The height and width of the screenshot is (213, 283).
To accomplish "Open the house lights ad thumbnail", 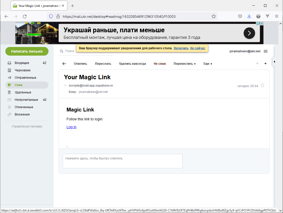I will tap(37, 33).
